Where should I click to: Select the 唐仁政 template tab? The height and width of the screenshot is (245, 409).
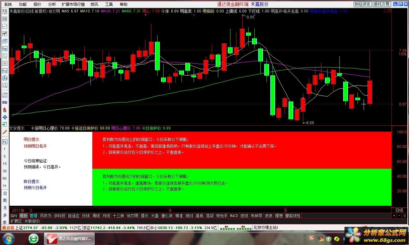(167, 216)
